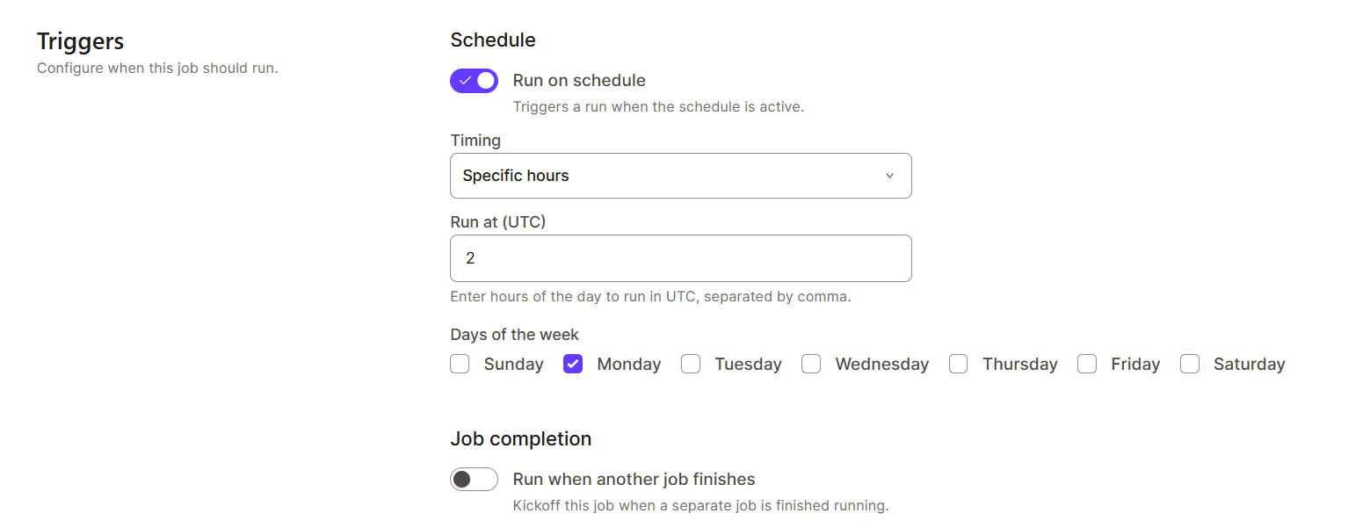Click inside the Run at (UTC) field
1370x528 pixels.
(681, 257)
